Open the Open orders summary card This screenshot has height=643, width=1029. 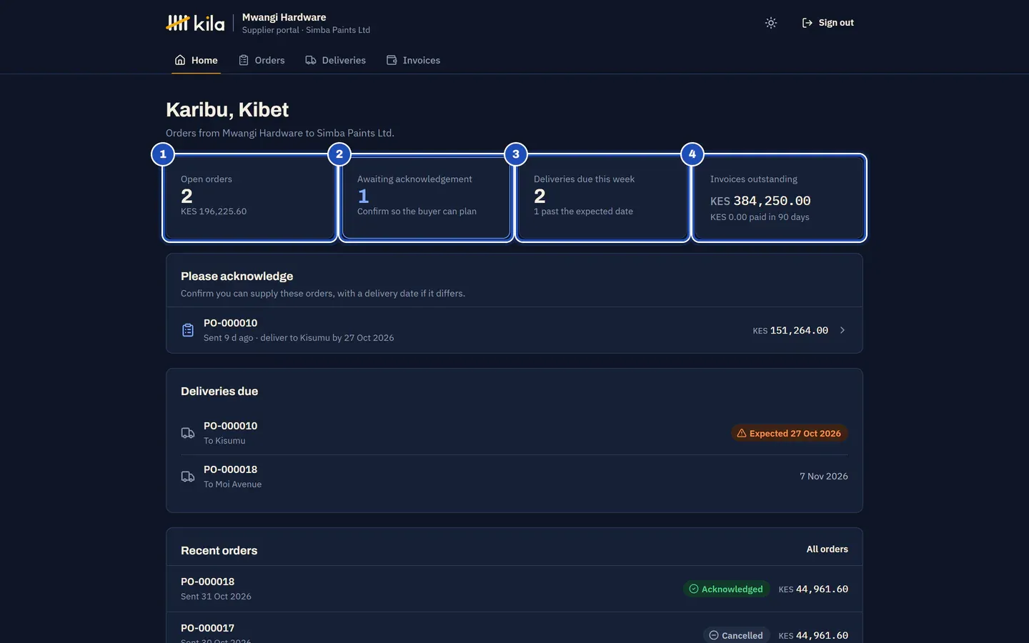pos(249,198)
